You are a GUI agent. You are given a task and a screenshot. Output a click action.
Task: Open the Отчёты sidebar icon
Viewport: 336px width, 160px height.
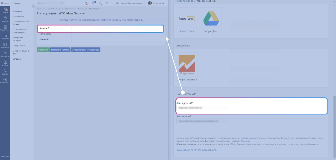tap(5, 63)
